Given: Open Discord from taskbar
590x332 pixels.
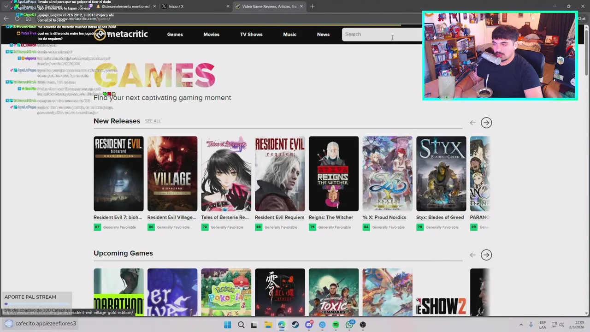Looking at the screenshot, I should pyautogui.click(x=309, y=325).
